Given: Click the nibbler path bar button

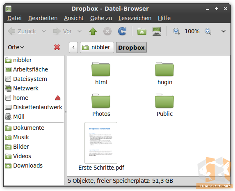Looking at the screenshot, I should pyautogui.click(x=97, y=48).
